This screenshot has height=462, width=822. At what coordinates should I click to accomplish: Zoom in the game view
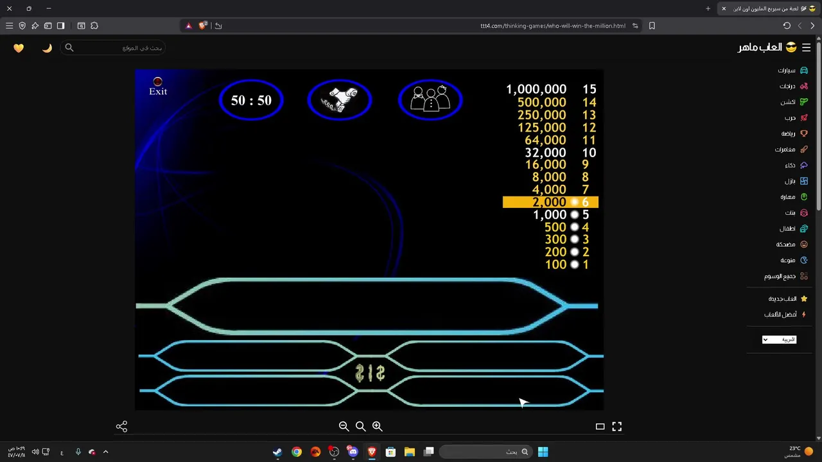[377, 426]
